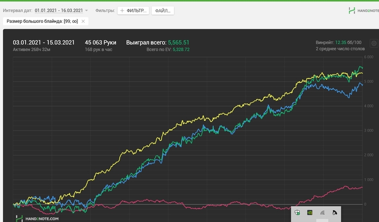Image resolution: width=379 pixels, height=222 pixels.
Task: Click the Активен 268ч 32м label
Action: pos(31,50)
